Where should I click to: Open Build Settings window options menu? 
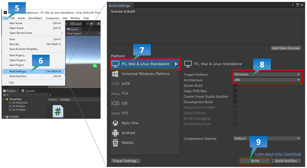(x=293, y=5)
